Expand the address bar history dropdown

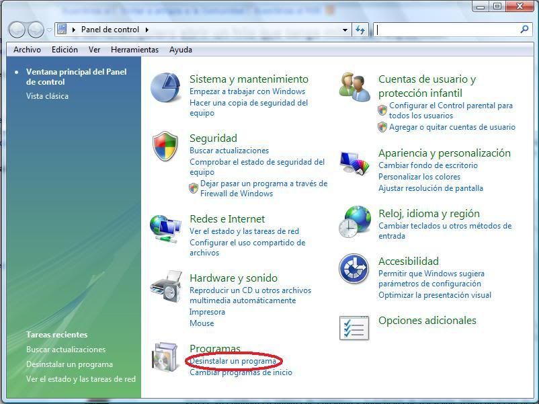pos(345,30)
